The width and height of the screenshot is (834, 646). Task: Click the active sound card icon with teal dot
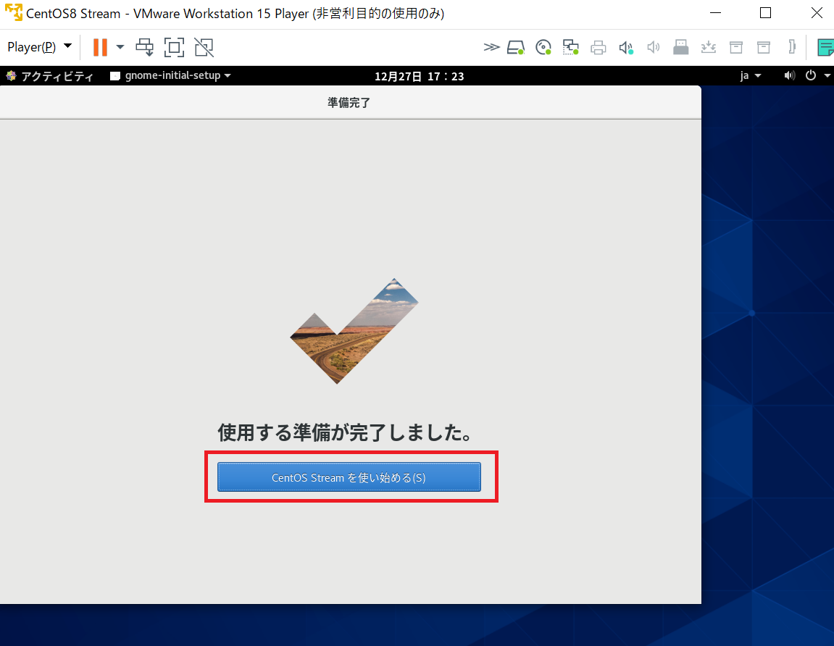626,47
